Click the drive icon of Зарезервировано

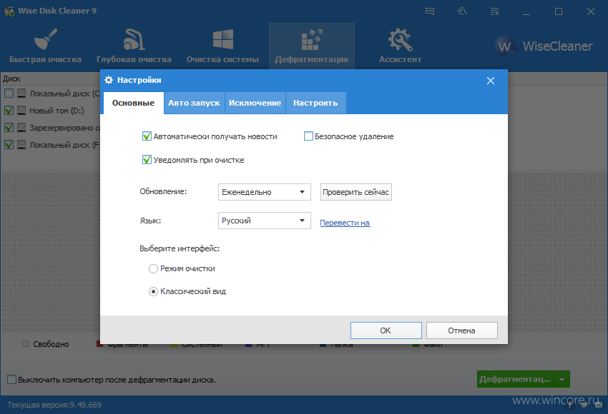[x=21, y=127]
